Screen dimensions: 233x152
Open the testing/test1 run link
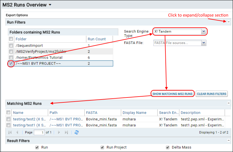tap(29, 125)
